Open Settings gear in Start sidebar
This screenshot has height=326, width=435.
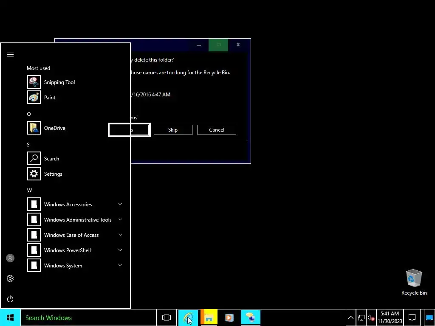coord(10,278)
